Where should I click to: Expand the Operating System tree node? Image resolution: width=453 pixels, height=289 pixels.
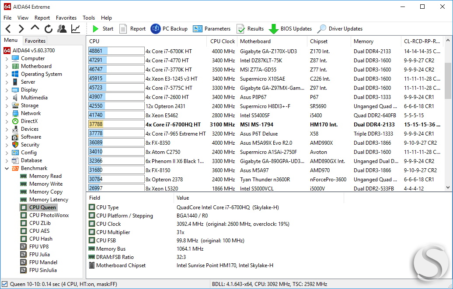coord(7,74)
